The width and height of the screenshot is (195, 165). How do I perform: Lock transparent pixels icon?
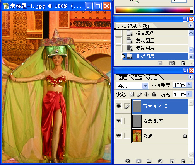pos(132,94)
